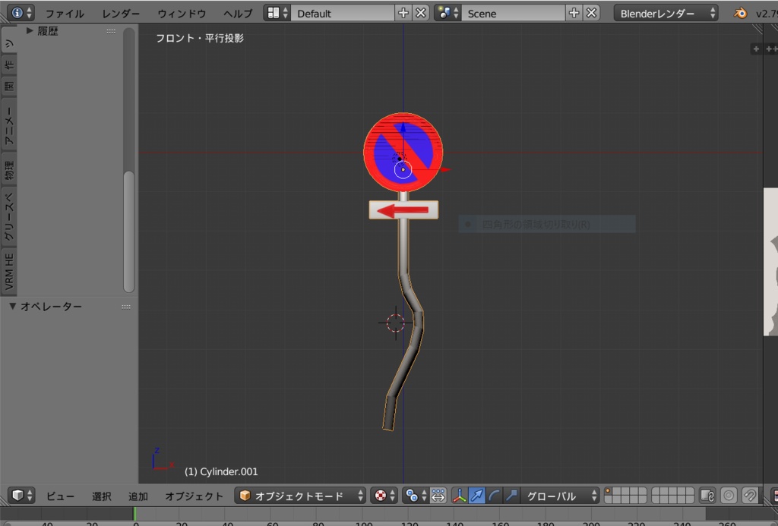778x526 pixels.
Task: Click the Scene name field
Action: click(513, 13)
